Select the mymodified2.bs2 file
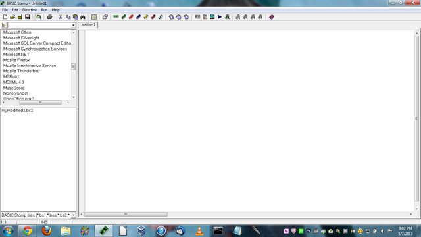Screen dimensions: 421x237 coord(17,111)
